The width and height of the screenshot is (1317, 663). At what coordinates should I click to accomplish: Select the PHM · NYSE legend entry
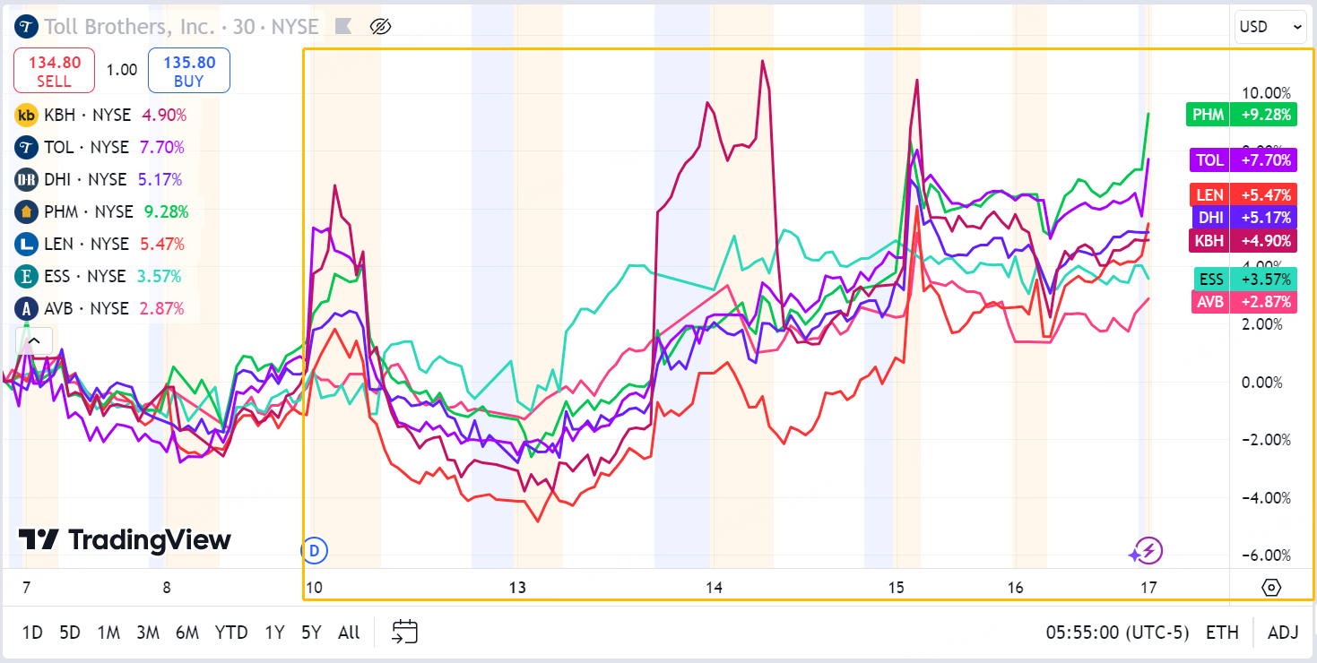(x=89, y=211)
